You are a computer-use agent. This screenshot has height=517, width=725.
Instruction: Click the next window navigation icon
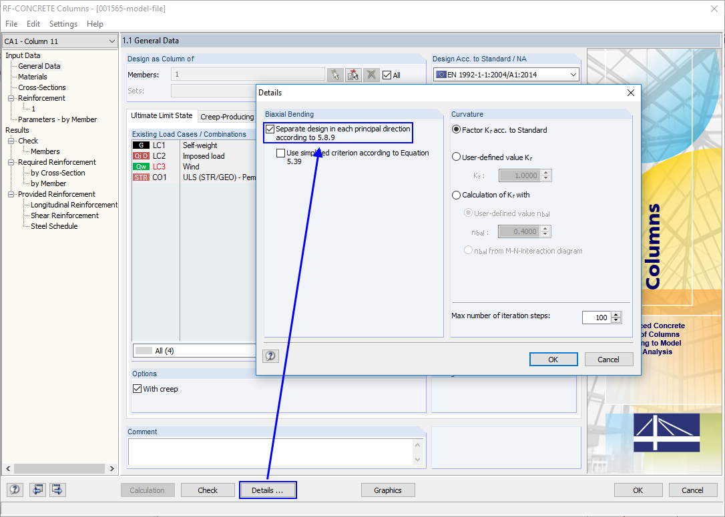(57, 490)
